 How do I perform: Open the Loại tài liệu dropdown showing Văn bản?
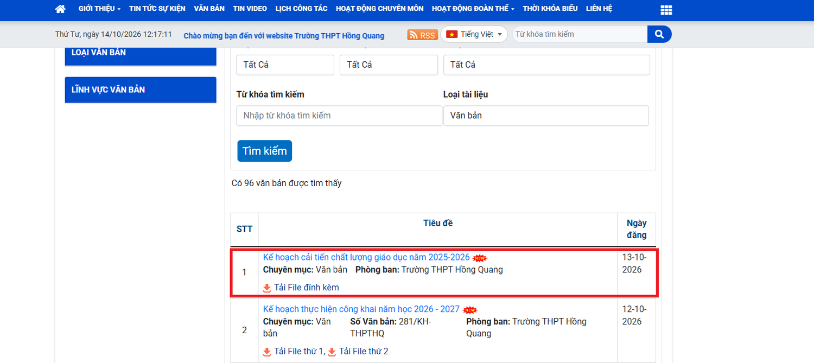click(546, 116)
